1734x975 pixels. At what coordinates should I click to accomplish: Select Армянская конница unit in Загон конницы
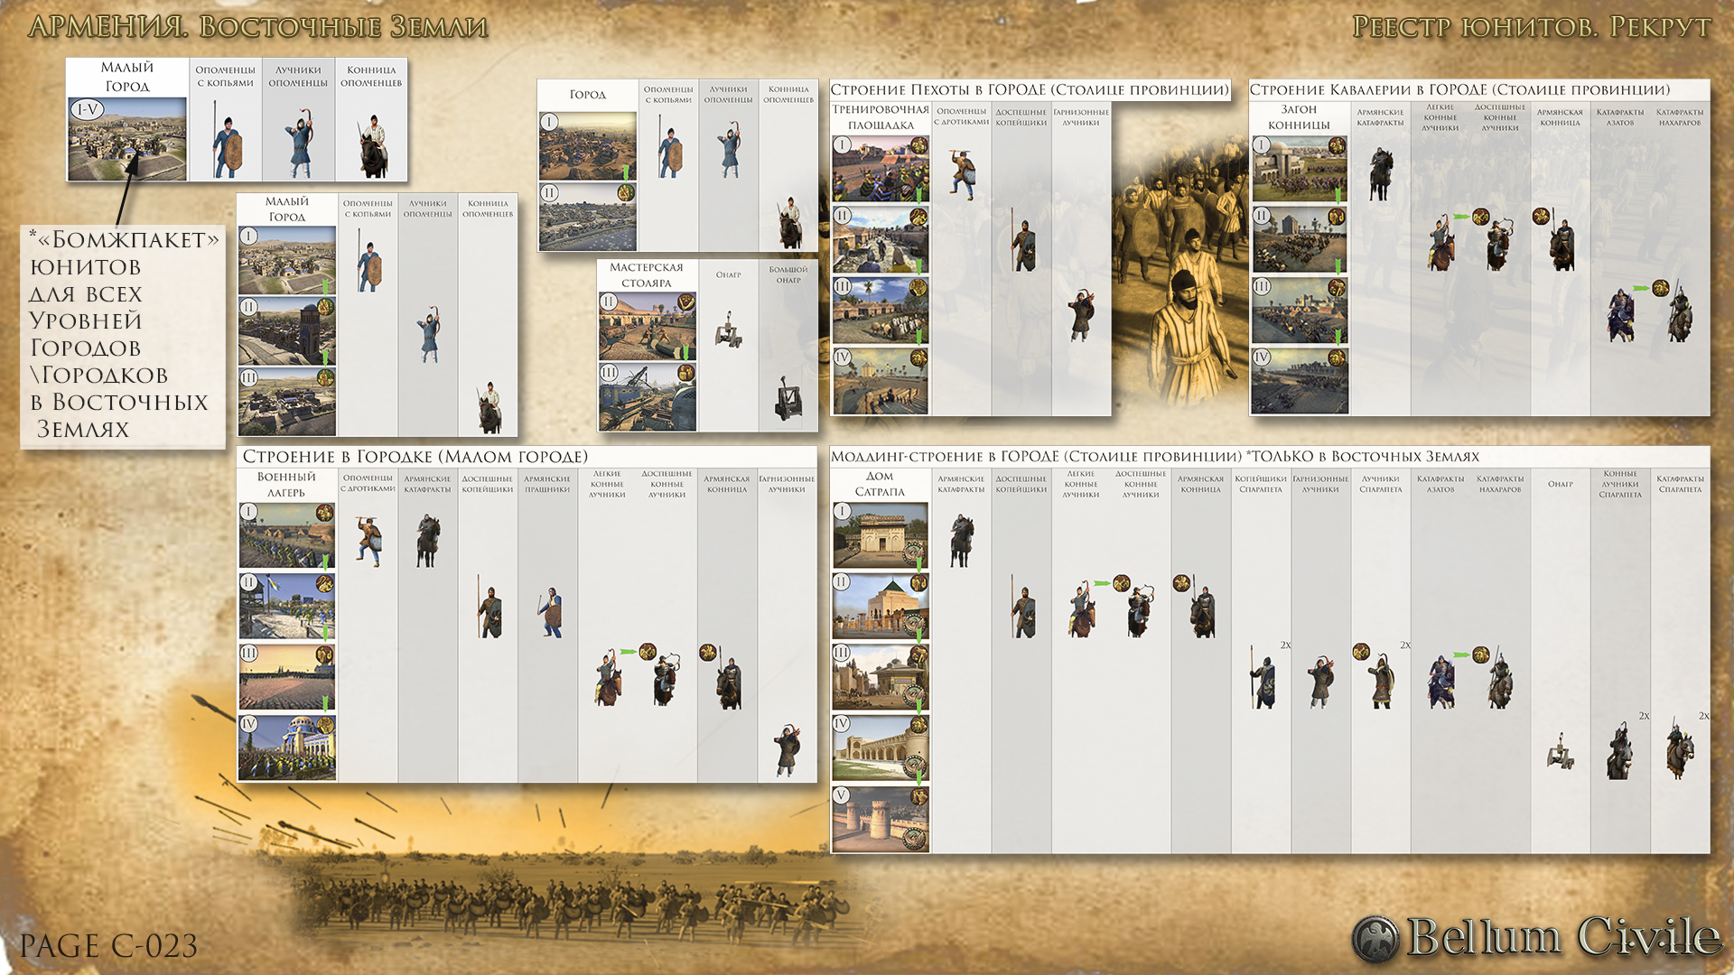(x=1561, y=244)
